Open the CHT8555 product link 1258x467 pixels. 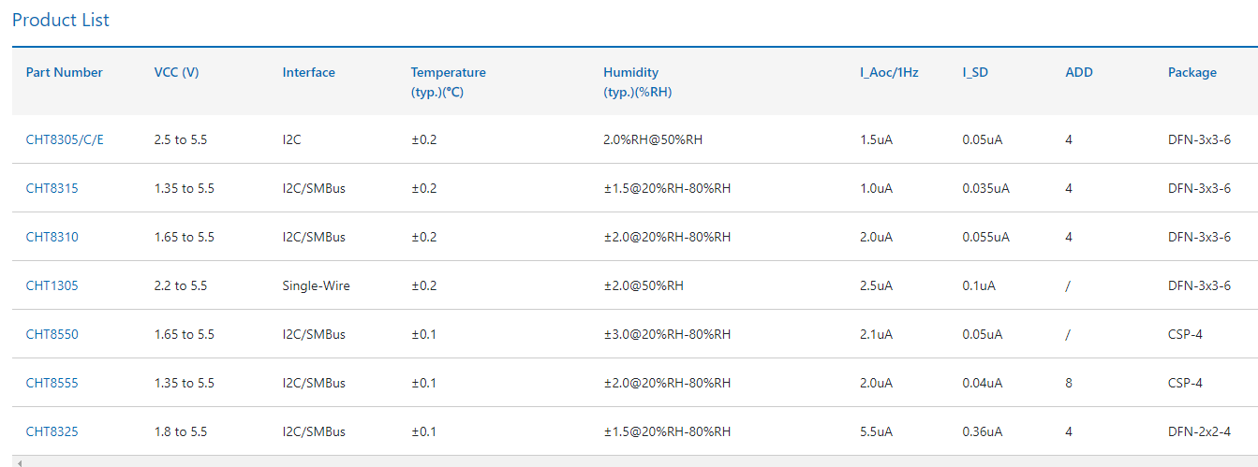pyautogui.click(x=52, y=383)
